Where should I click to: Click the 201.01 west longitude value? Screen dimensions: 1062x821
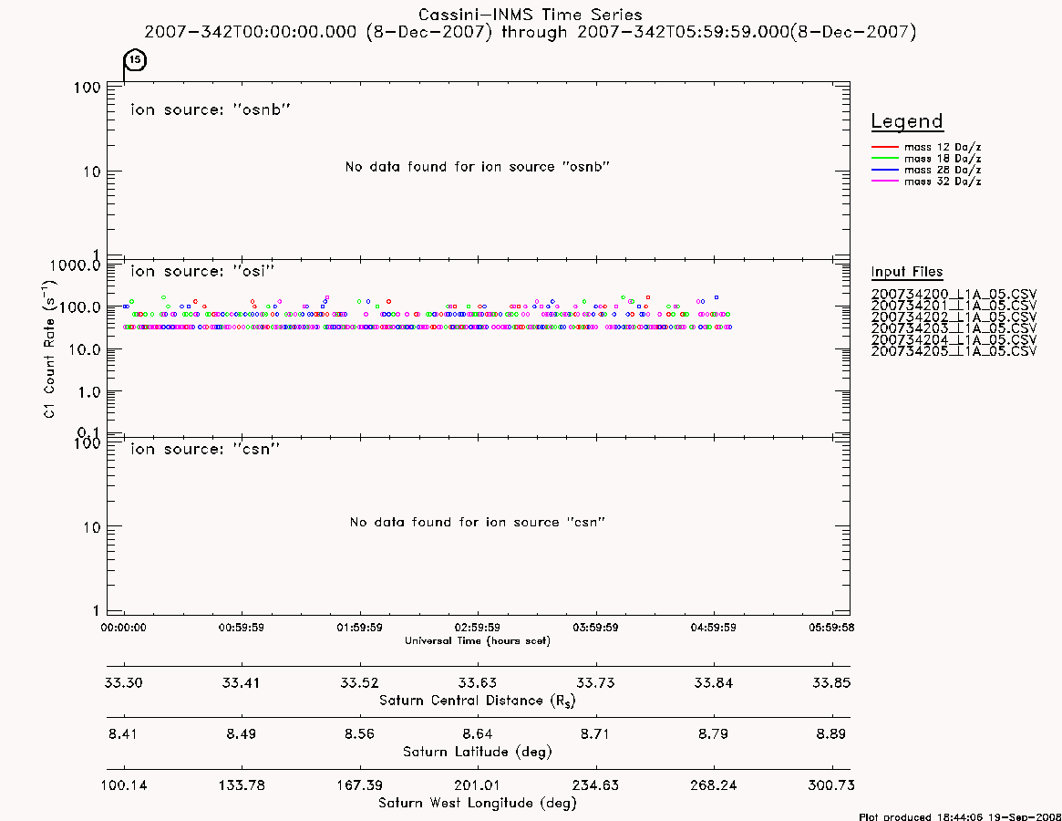tap(478, 785)
